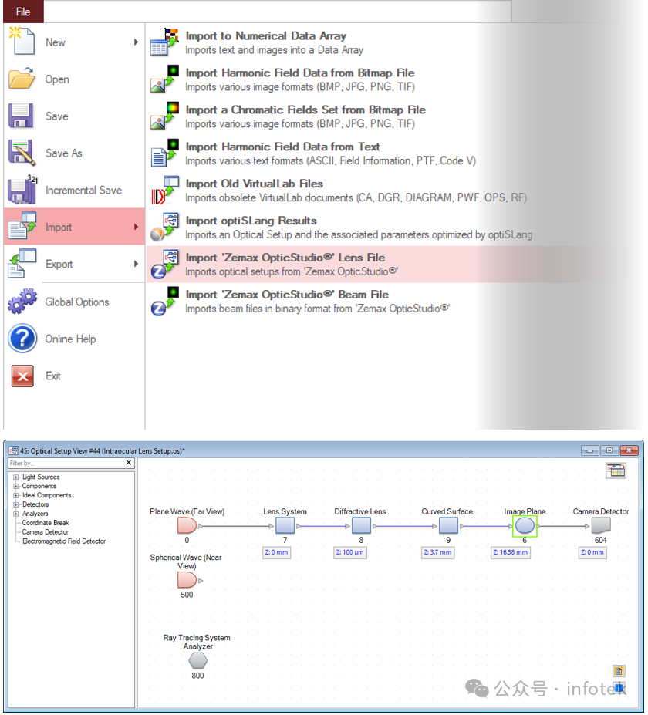Click the document icon near canvas bottom-right

[x=619, y=671]
